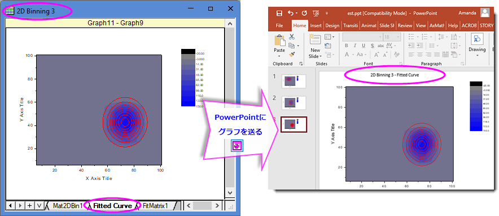Click the Align Text vertical icon
The height and width of the screenshot is (216, 499).
(x=454, y=46)
